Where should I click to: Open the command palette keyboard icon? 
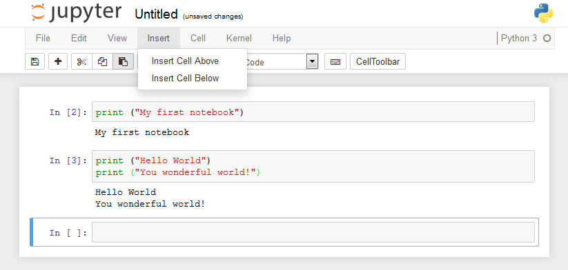tap(335, 62)
